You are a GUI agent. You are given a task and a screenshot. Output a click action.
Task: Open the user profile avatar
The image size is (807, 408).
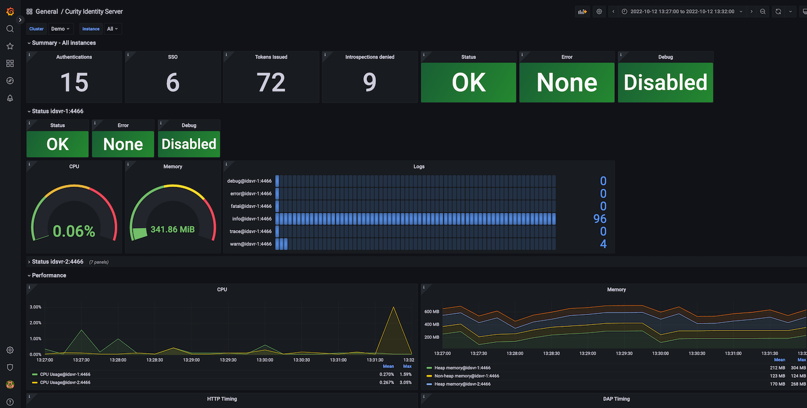coord(10,384)
